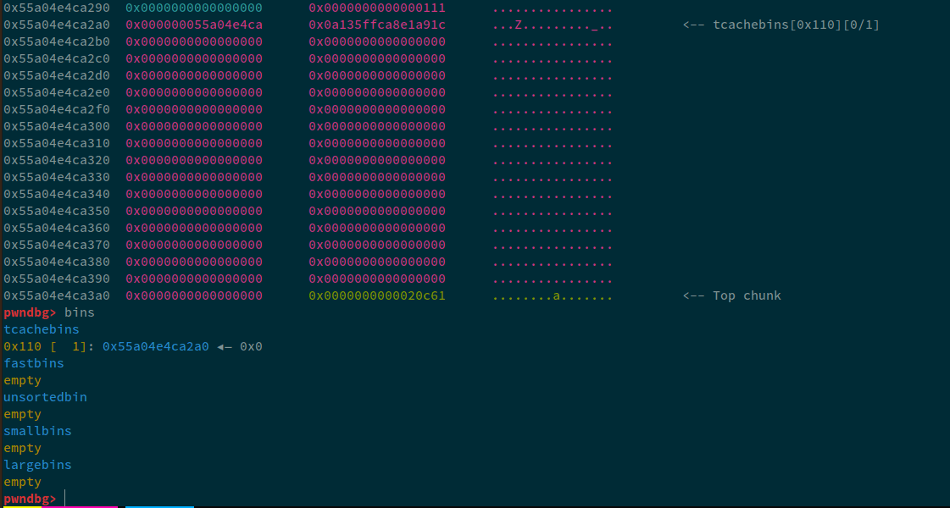Click the typed 'bins' command
The image size is (950, 508).
[80, 313]
